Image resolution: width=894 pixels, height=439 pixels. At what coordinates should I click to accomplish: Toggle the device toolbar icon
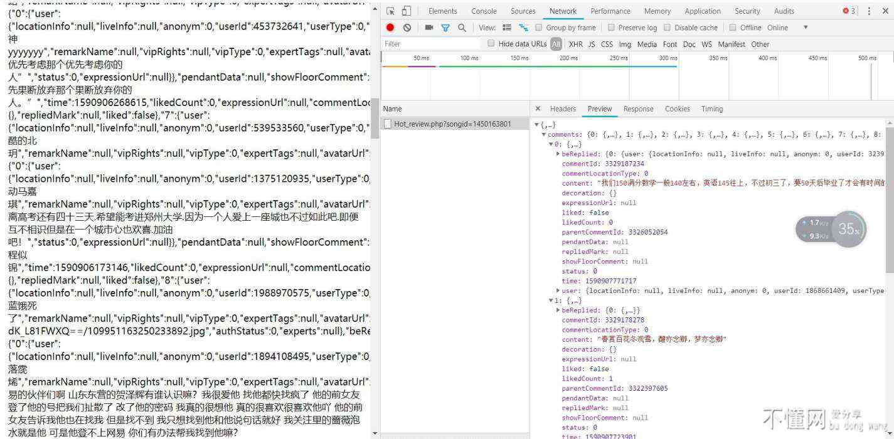click(406, 11)
